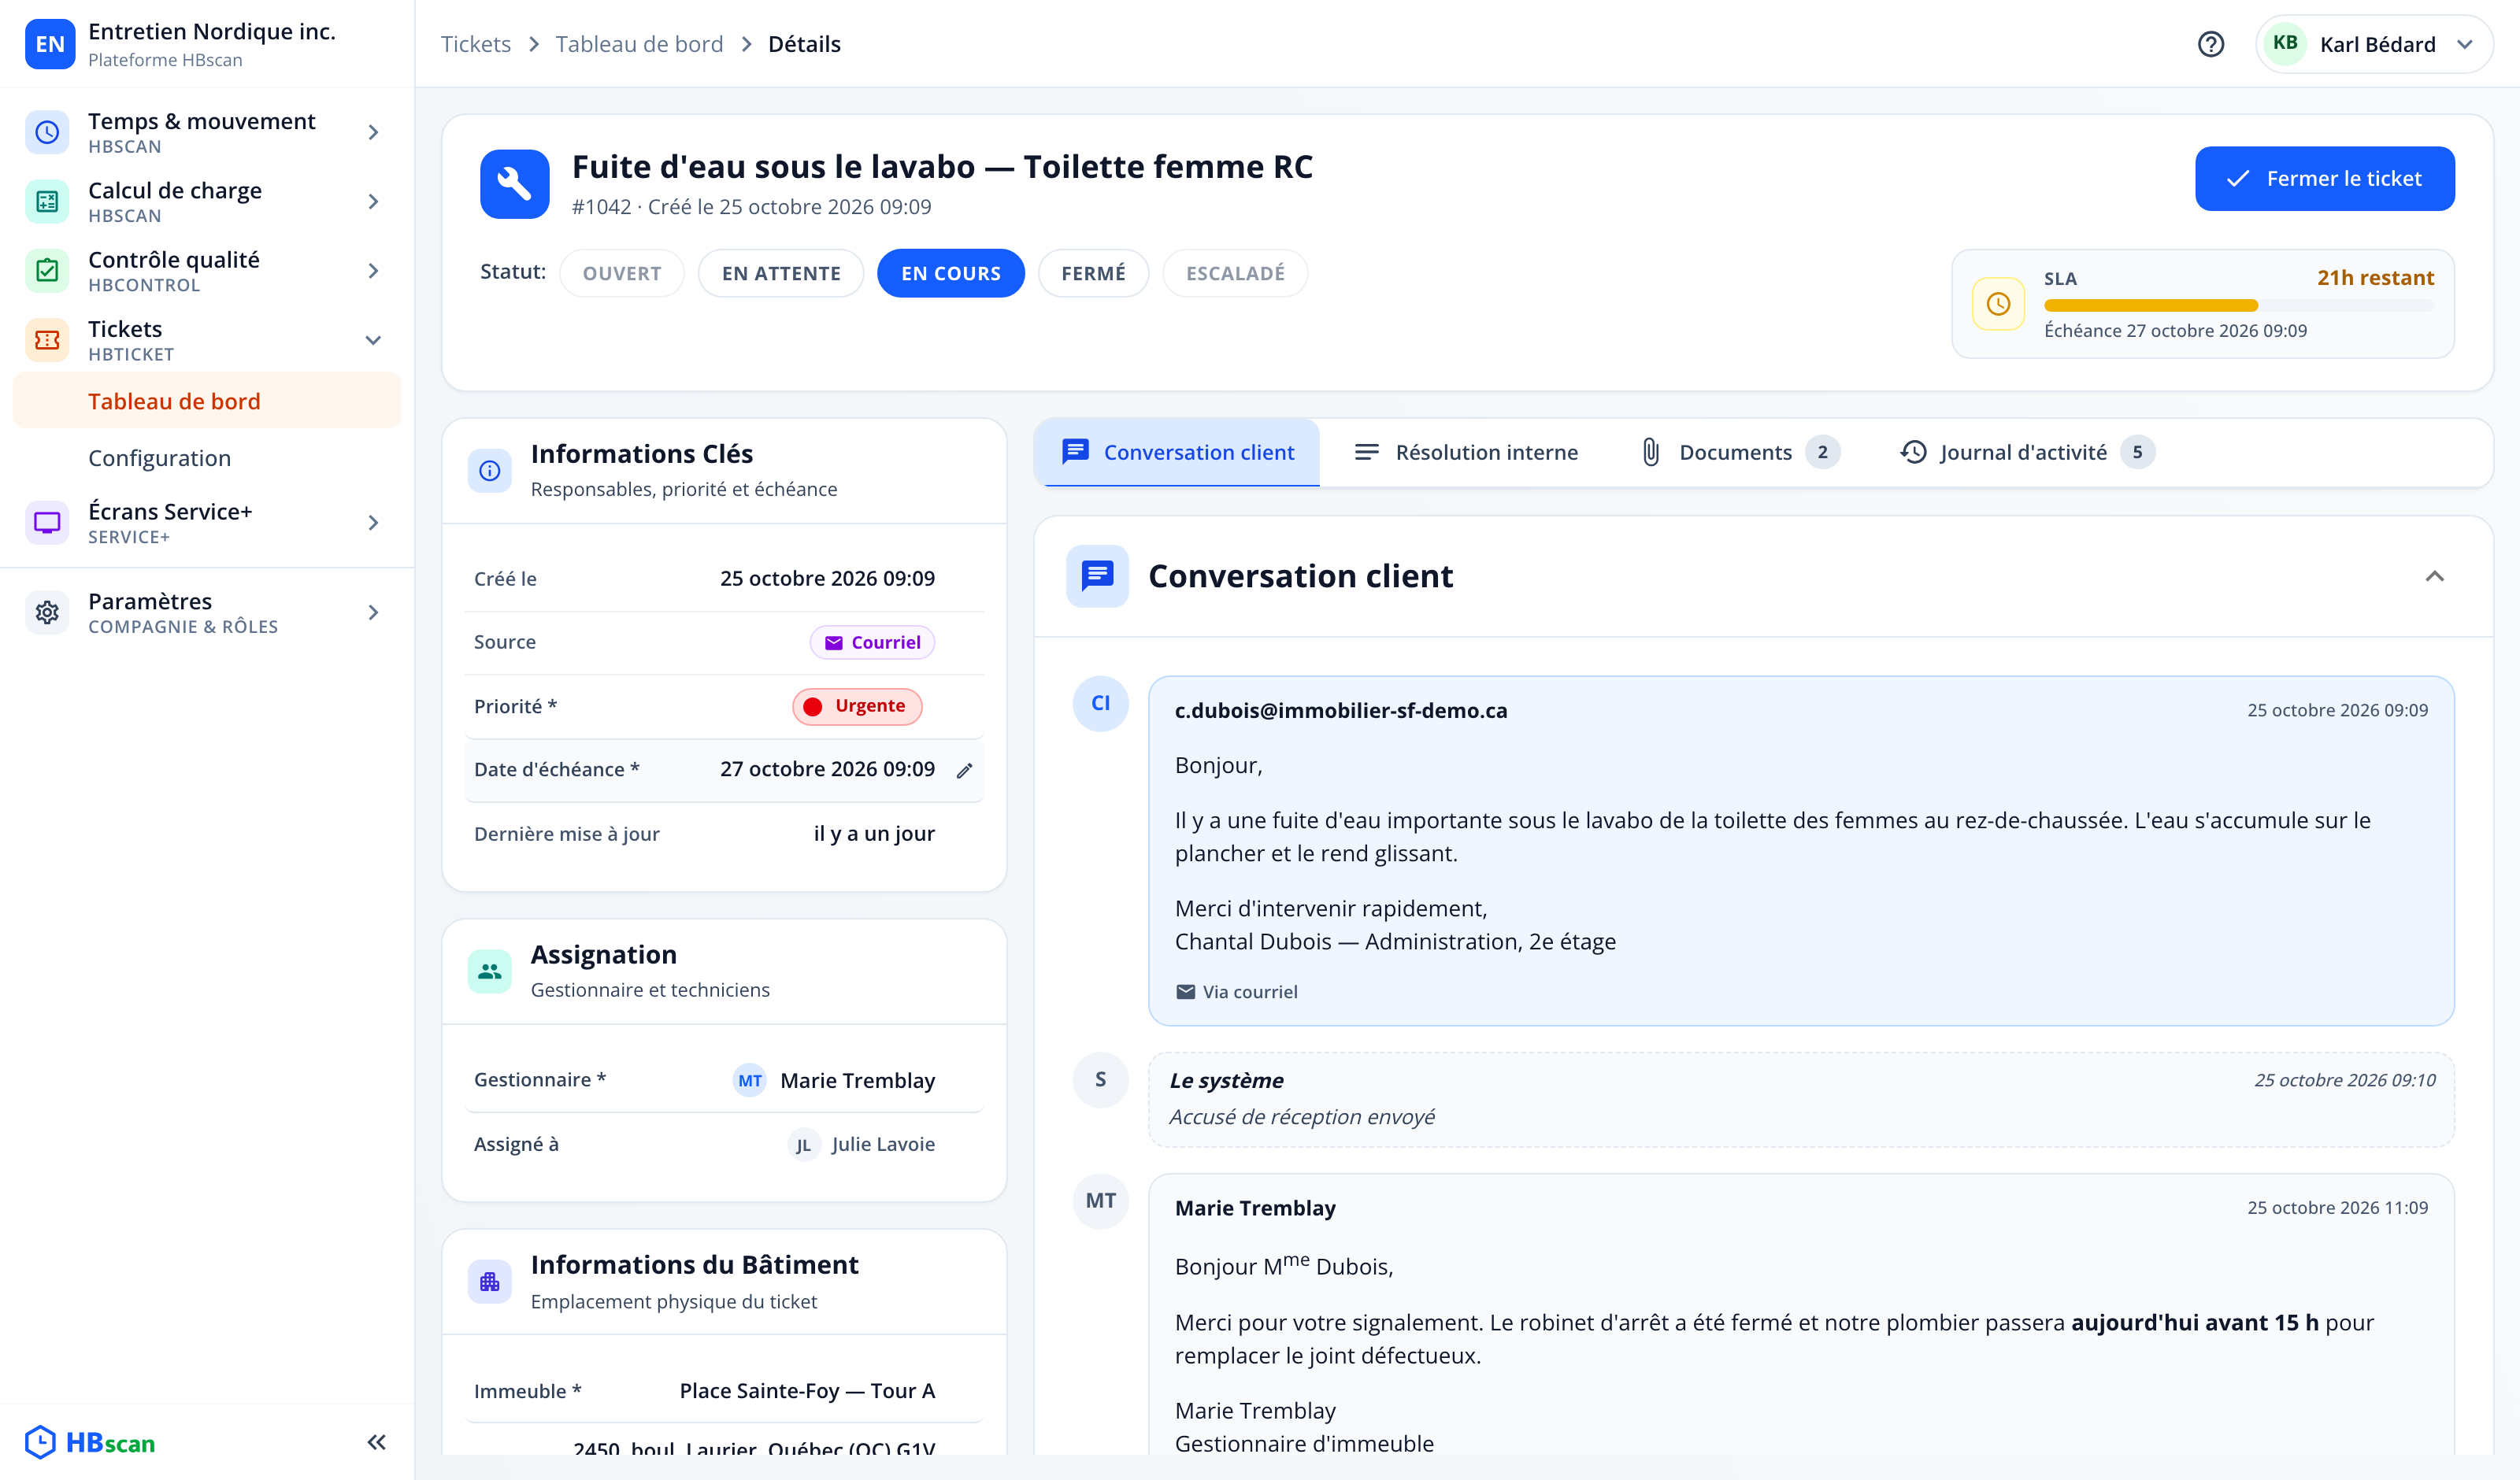Viewport: 2520px width, 1480px height.
Task: Set status to ESCALADÉ
Action: pos(1235,273)
